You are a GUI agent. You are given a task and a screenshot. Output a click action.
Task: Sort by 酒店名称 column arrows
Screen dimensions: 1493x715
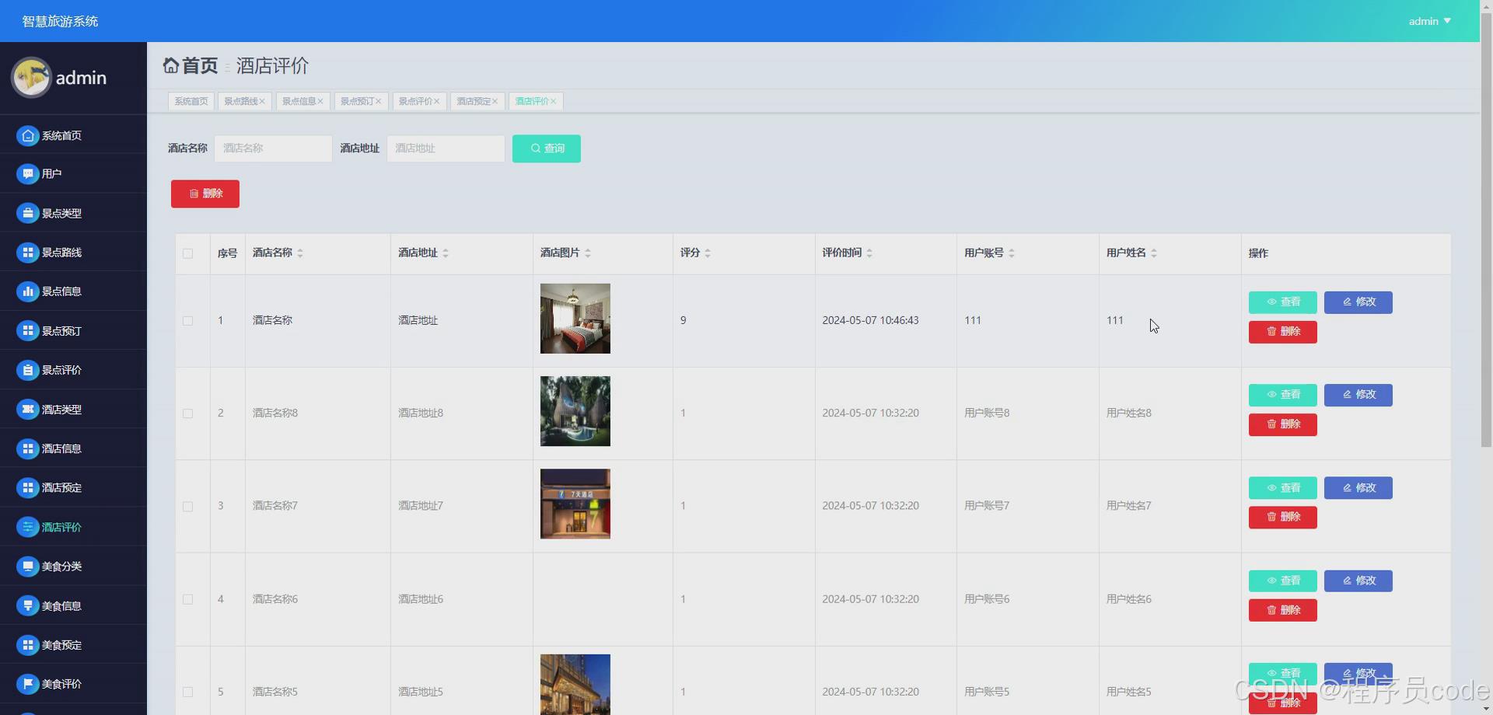pos(300,253)
